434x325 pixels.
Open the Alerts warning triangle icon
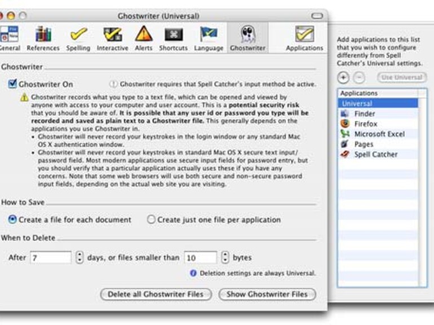tap(144, 34)
